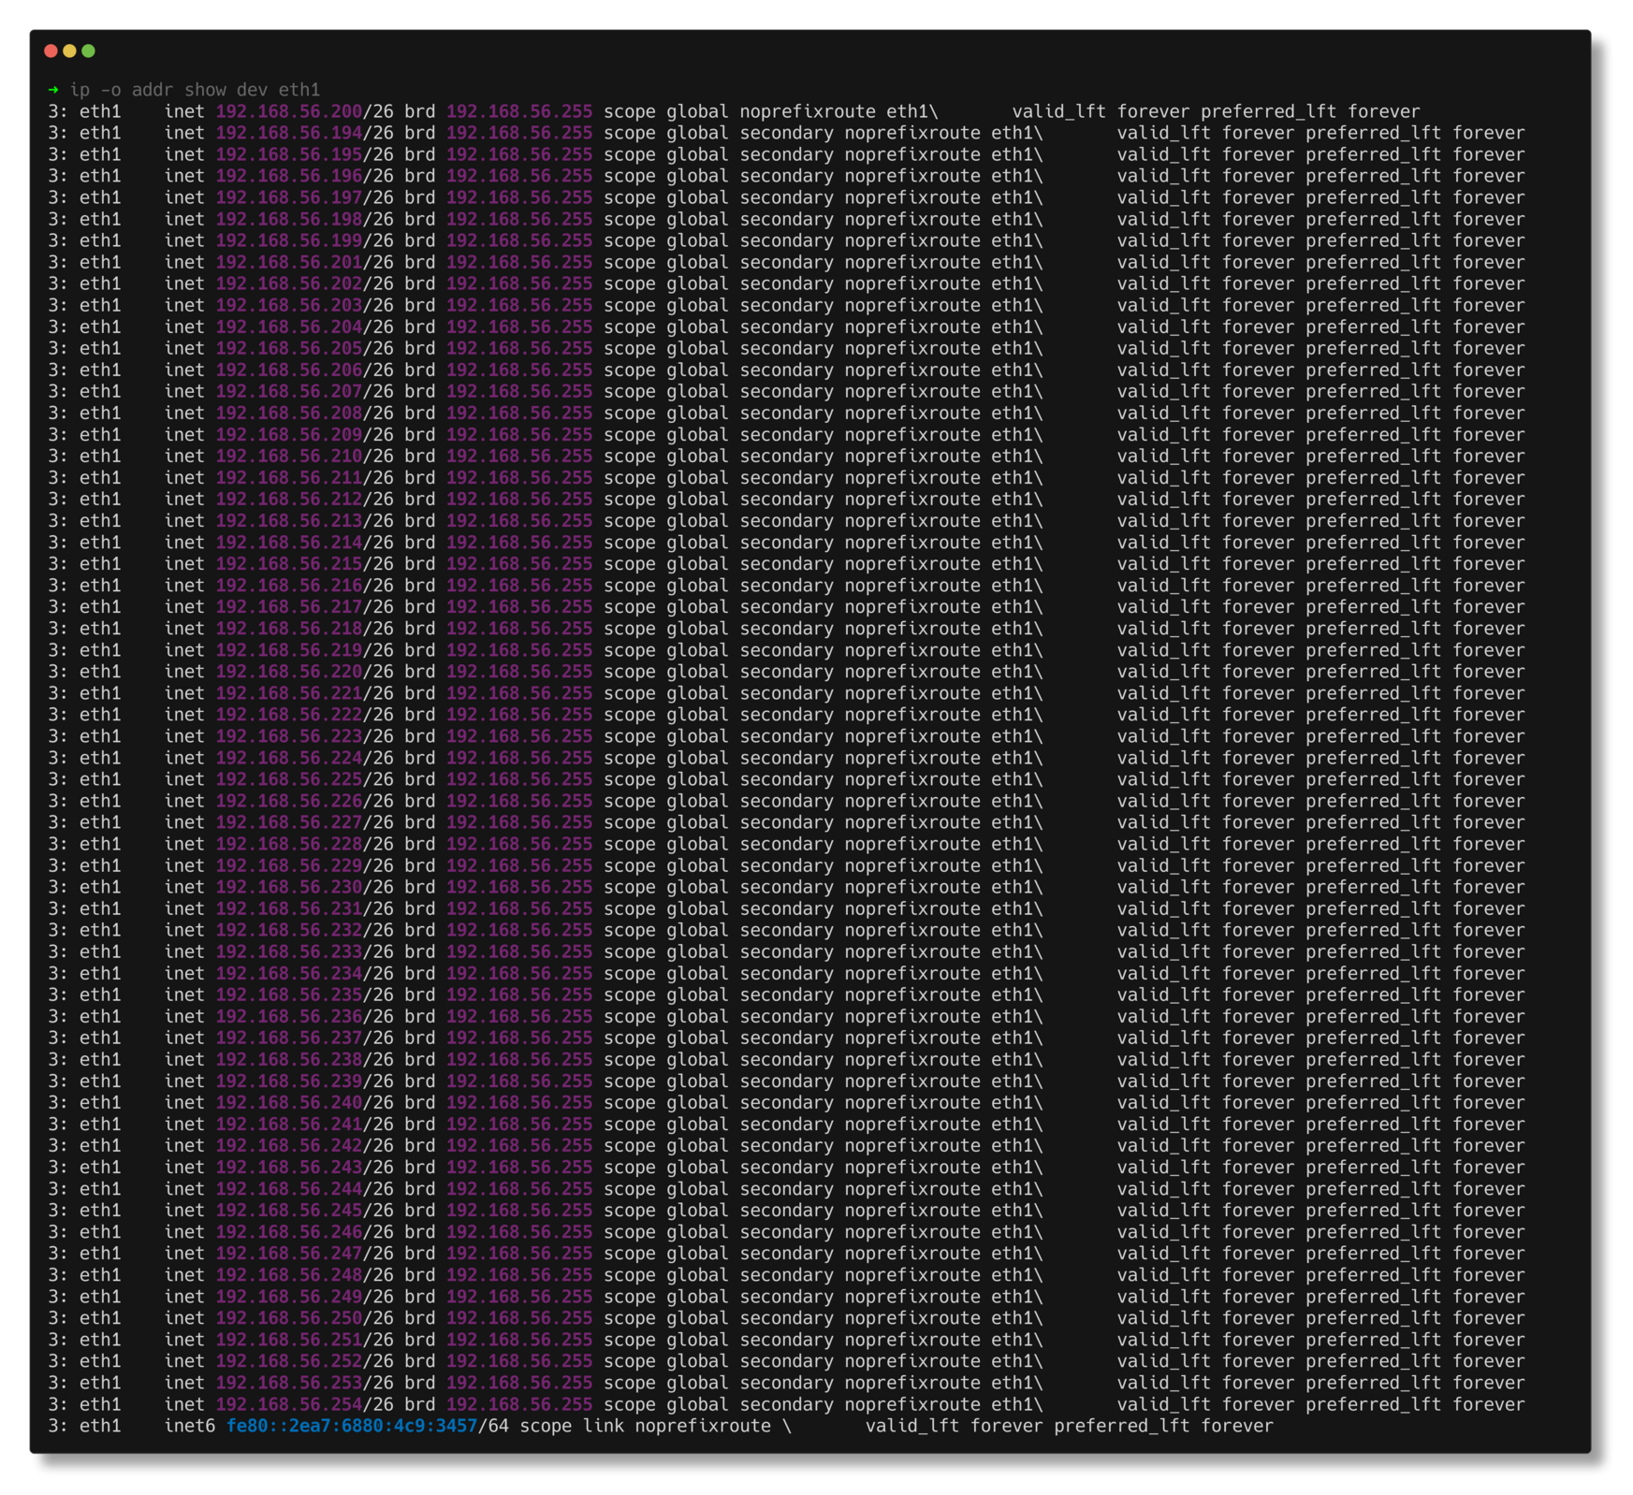This screenshot has width=1633, height=1495.
Task: Click the IP address 192.168.56.194
Action: coord(288,133)
